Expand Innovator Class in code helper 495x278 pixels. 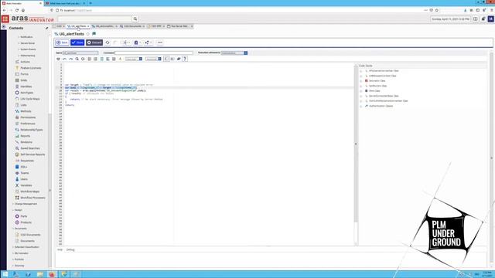tap(361, 81)
